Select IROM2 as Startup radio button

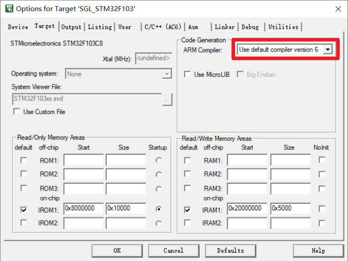pyautogui.click(x=158, y=223)
